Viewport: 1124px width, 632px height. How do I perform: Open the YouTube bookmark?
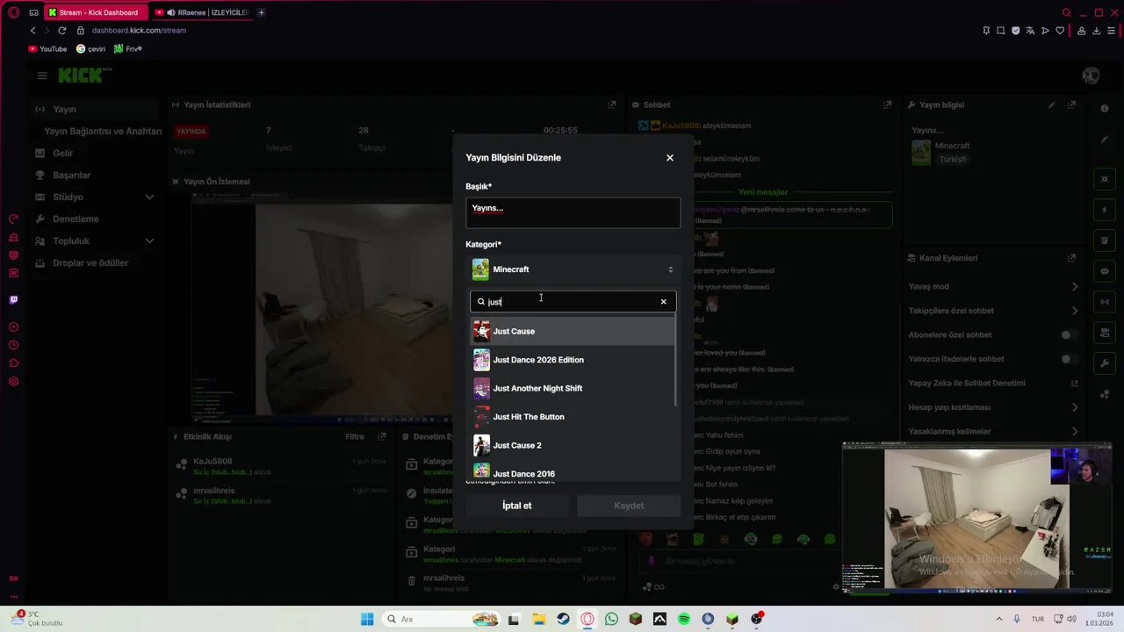point(47,49)
